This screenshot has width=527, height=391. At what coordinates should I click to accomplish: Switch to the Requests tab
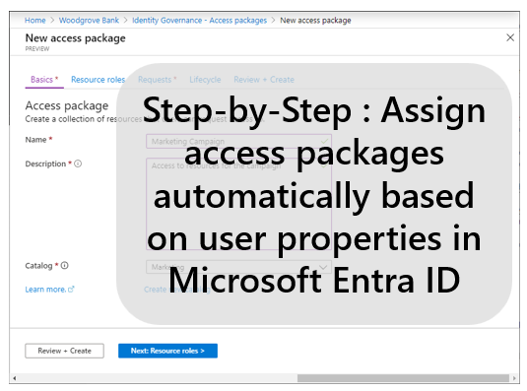157,80
